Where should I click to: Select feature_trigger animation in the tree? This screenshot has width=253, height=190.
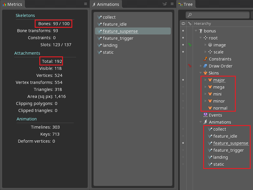pyautogui.click(x=228, y=150)
